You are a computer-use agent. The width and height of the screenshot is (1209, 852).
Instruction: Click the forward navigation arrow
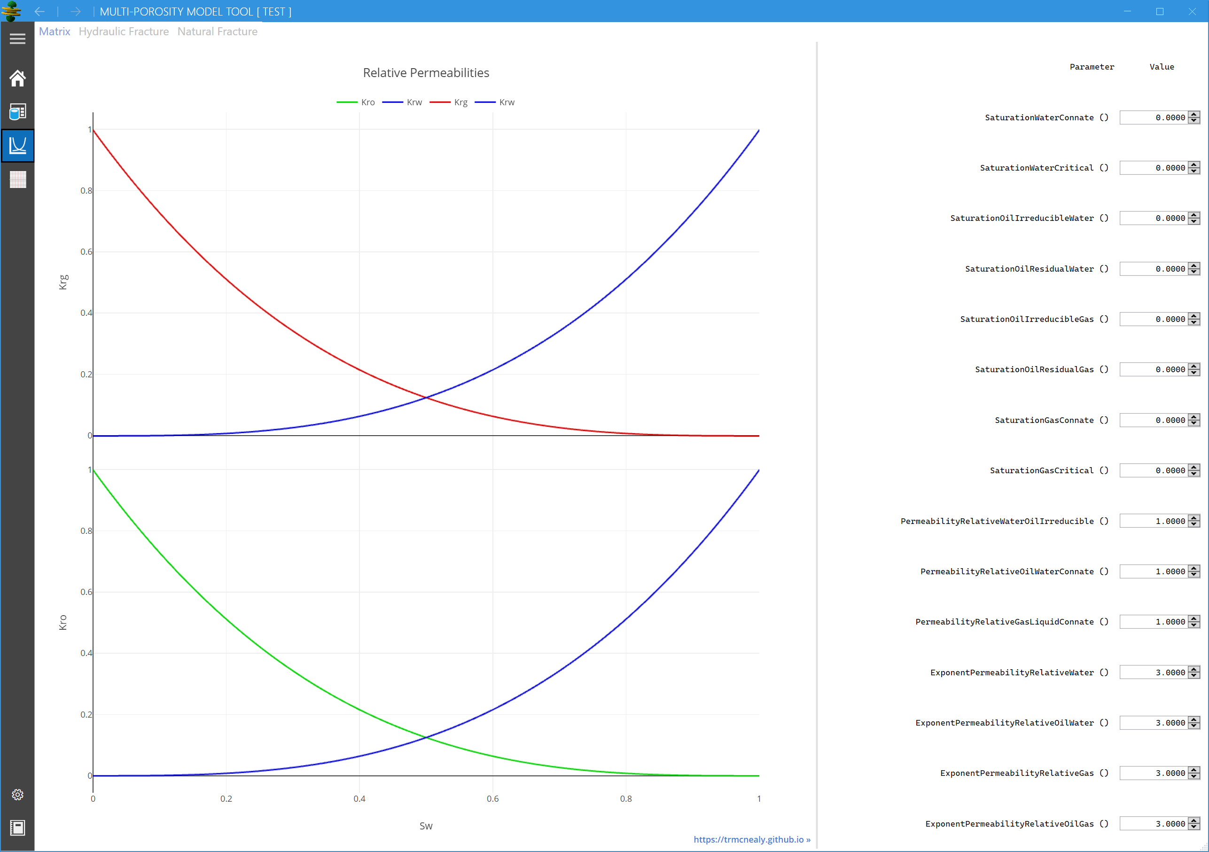[75, 12]
